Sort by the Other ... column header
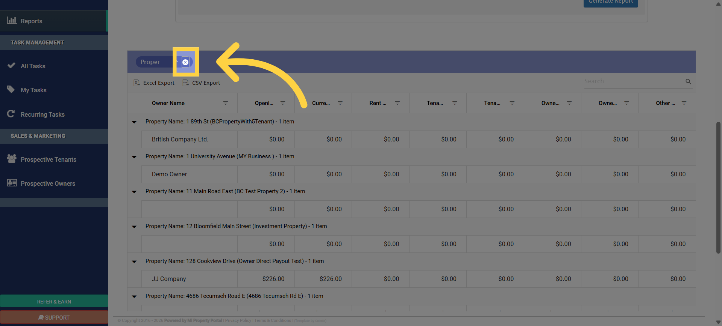Screen dimensions: 722x326 (x=665, y=103)
